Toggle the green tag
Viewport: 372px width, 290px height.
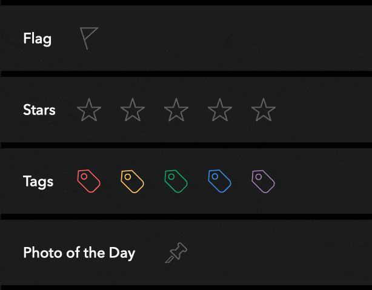click(x=176, y=181)
